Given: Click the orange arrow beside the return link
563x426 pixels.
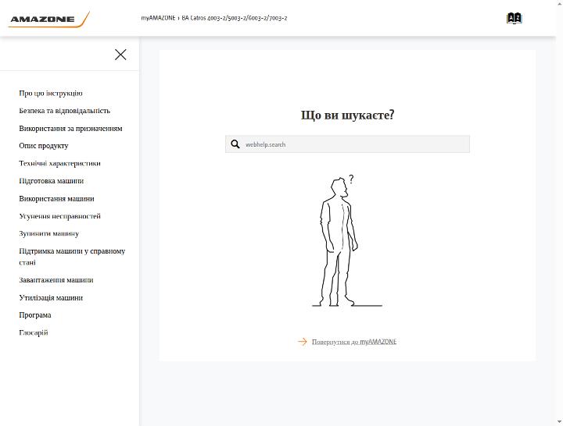Looking at the screenshot, I should pyautogui.click(x=303, y=342).
